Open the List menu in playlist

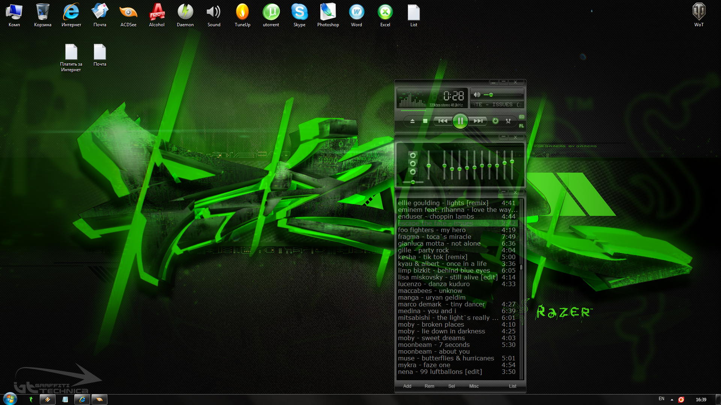(x=513, y=386)
